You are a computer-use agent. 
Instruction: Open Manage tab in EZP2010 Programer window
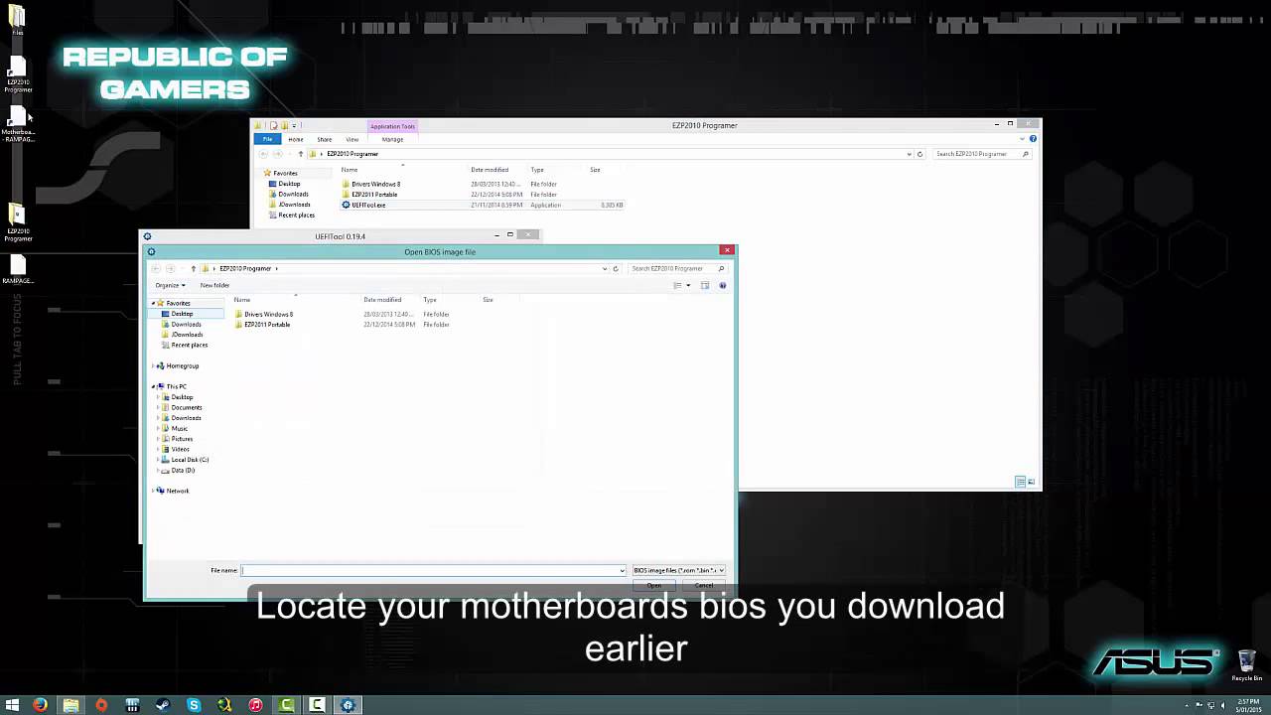coord(393,139)
